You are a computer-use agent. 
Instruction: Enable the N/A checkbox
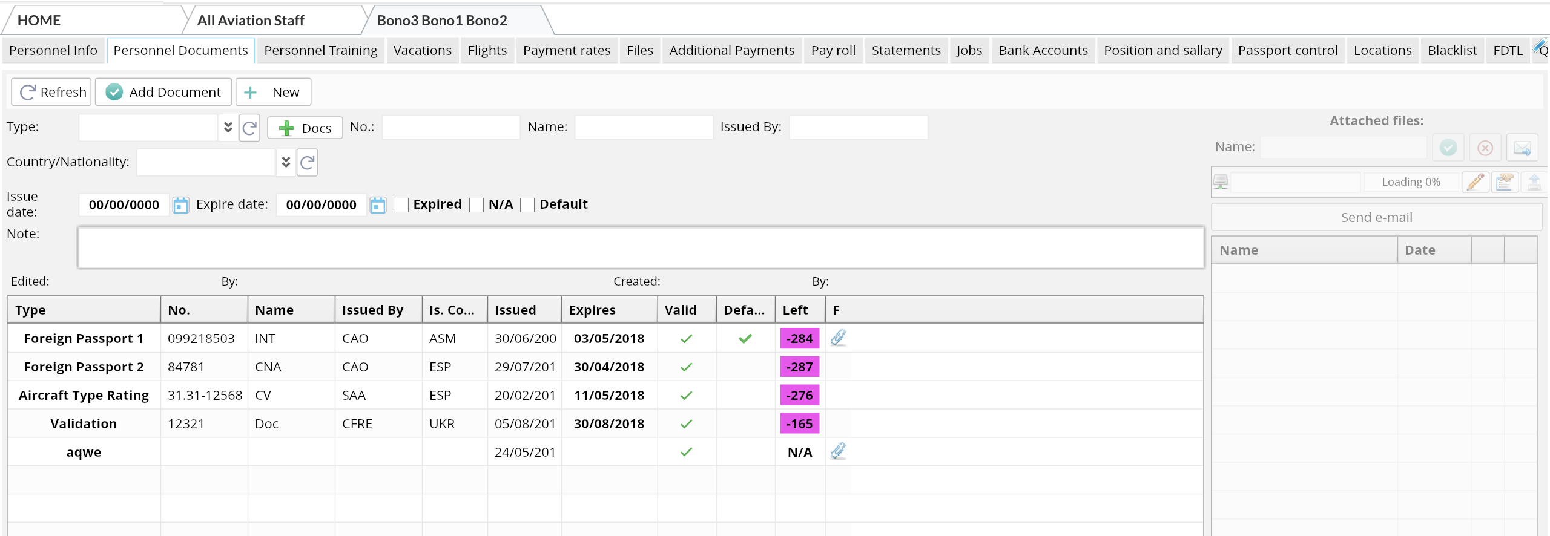(x=477, y=205)
